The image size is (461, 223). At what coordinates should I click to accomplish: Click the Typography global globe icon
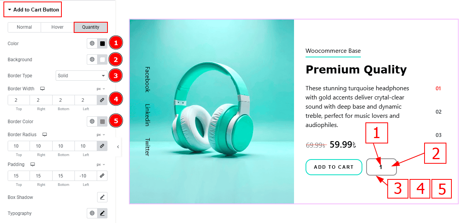click(92, 213)
